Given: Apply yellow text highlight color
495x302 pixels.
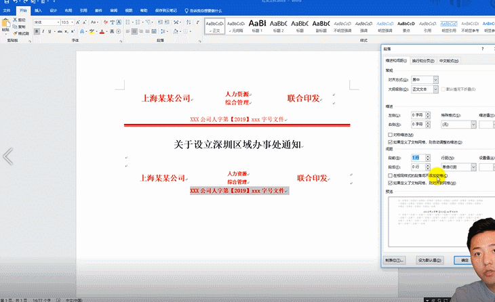Looking at the screenshot, I should coord(92,32).
